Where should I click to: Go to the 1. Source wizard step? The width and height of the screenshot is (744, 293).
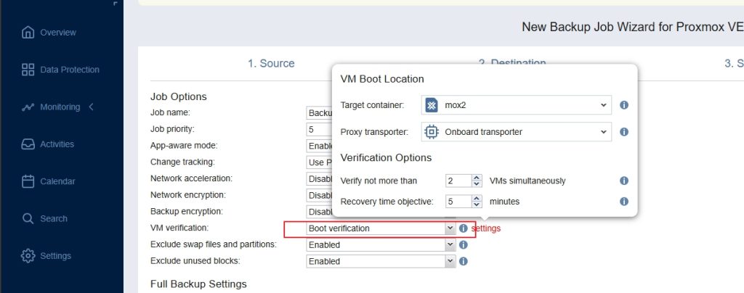(271, 64)
